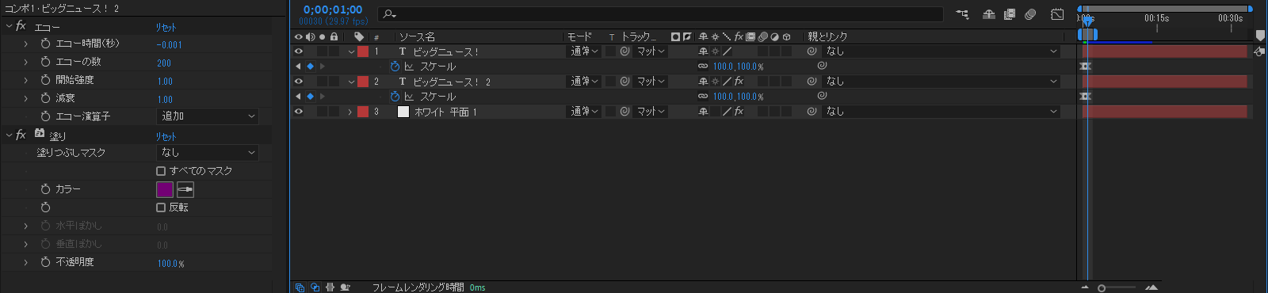Check the すべてのマスク checkbox
The width and height of the screenshot is (1268, 293).
click(x=161, y=171)
